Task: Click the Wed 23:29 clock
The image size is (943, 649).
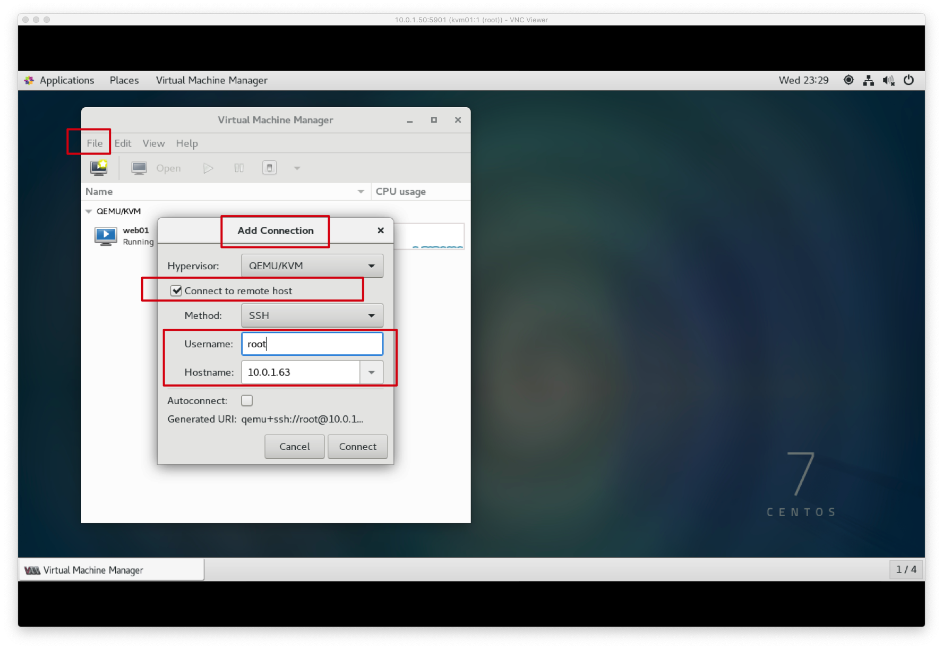Action: point(803,80)
